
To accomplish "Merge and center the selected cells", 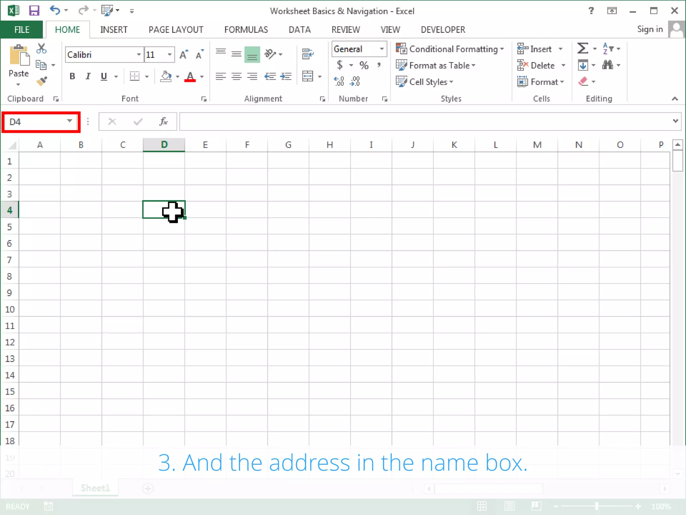I will click(x=307, y=76).
